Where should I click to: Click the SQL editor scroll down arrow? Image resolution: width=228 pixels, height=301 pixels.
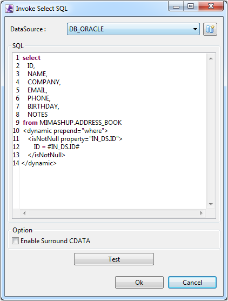(211, 204)
